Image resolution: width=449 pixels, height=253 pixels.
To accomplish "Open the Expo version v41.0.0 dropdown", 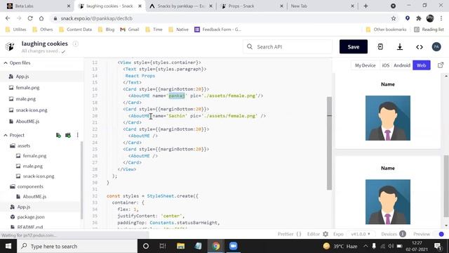I will coord(361,234).
